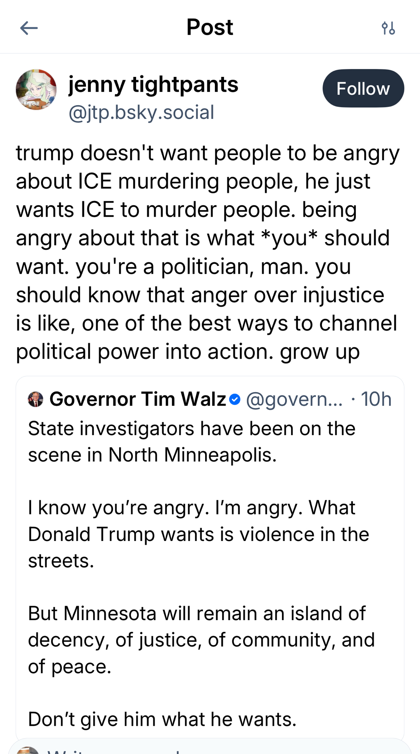Open the @jtp.bsky.social handle
Screen dimensions: 420x754
(x=141, y=112)
